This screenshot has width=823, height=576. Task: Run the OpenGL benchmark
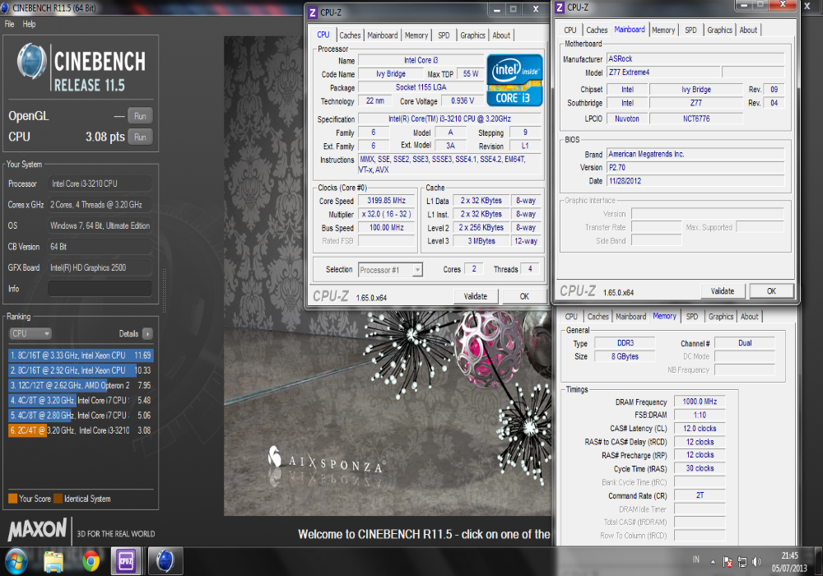click(x=140, y=116)
